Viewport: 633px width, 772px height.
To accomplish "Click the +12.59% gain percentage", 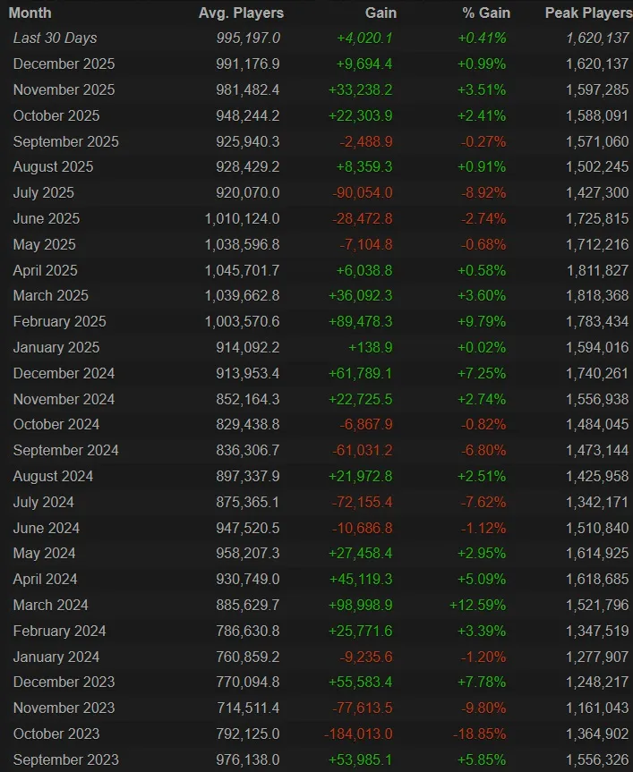I will [477, 605].
